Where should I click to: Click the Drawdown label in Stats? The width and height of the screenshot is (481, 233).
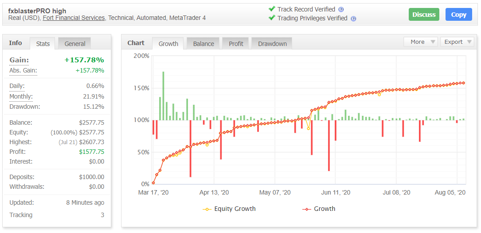click(24, 107)
